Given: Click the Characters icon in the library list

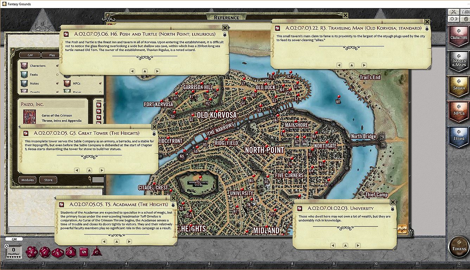Looking at the screenshot, I should tap(24, 66).
